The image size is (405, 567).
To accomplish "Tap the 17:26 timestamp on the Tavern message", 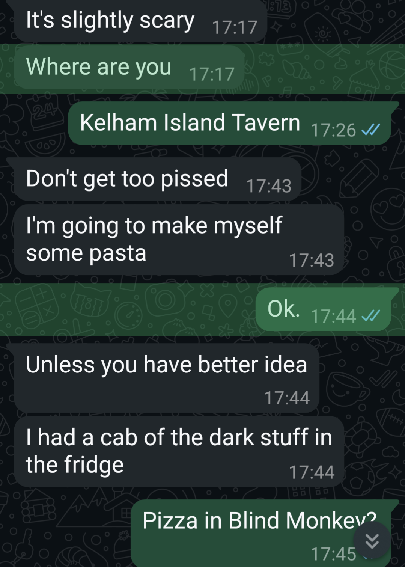I will (333, 130).
